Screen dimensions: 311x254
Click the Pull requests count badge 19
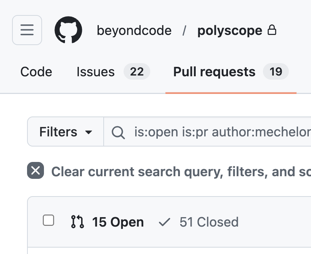tap(276, 71)
